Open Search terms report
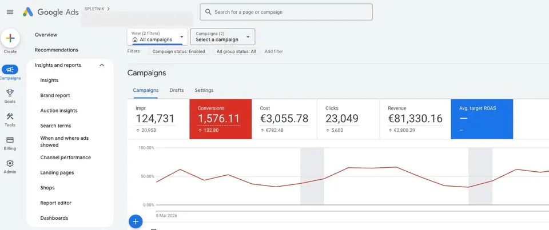The image size is (549, 230). 55,126
